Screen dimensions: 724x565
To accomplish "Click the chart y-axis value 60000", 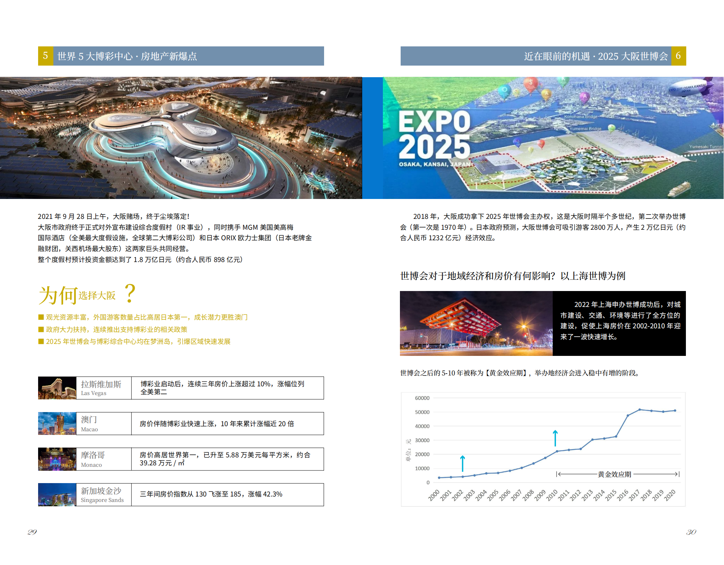I will (422, 398).
